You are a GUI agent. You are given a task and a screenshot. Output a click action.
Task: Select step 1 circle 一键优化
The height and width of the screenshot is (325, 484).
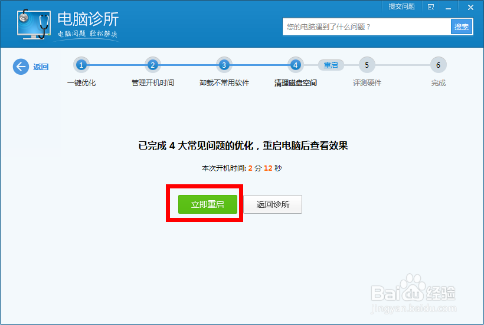click(81, 65)
